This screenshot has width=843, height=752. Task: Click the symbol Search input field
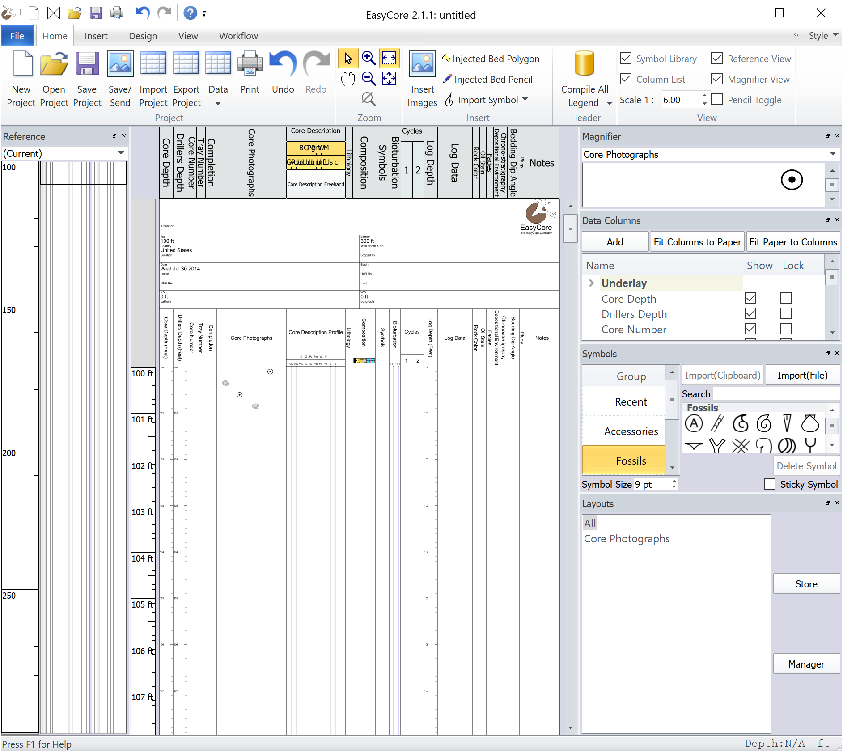tap(775, 394)
